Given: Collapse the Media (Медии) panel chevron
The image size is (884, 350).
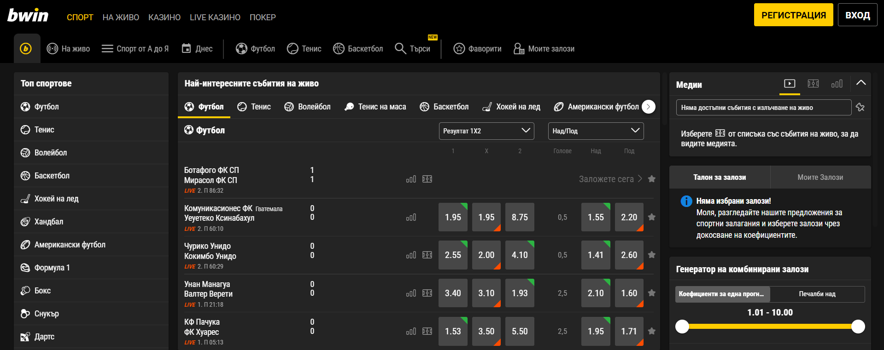Looking at the screenshot, I should point(861,83).
